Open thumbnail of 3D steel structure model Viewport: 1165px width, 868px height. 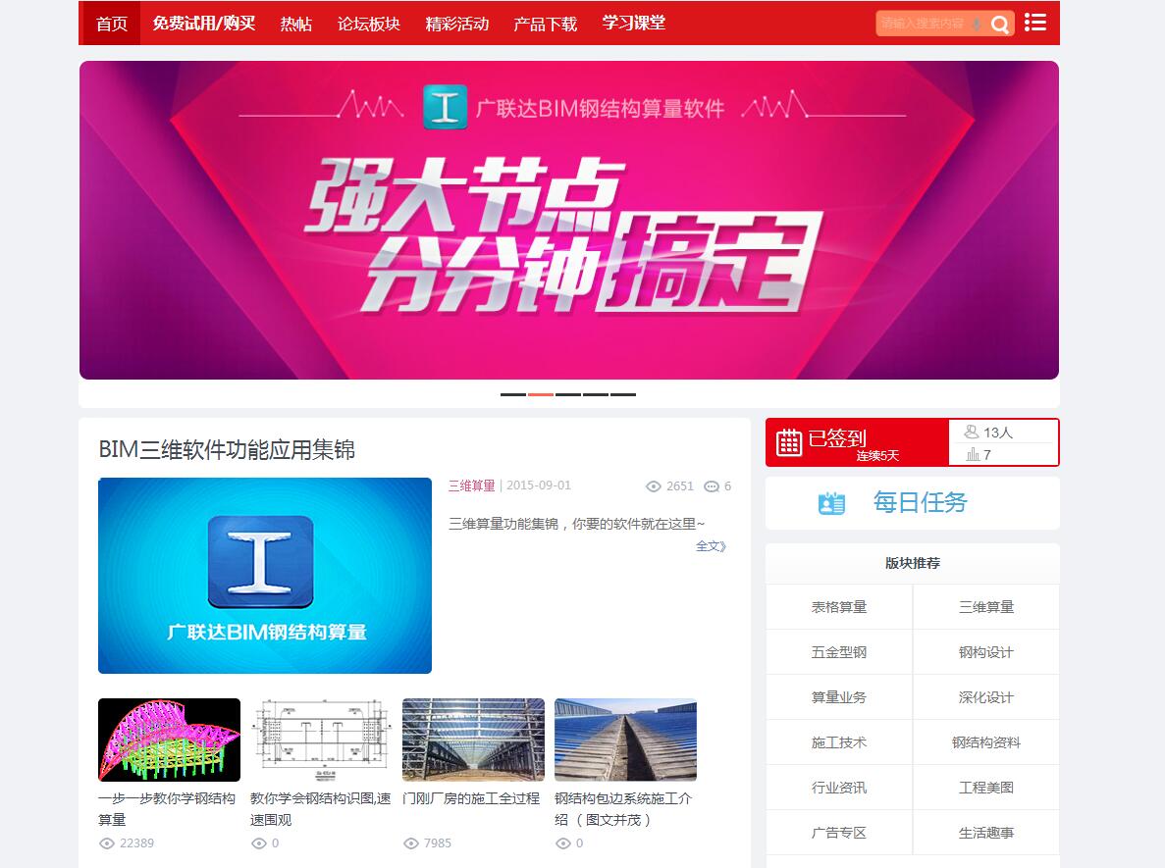170,740
